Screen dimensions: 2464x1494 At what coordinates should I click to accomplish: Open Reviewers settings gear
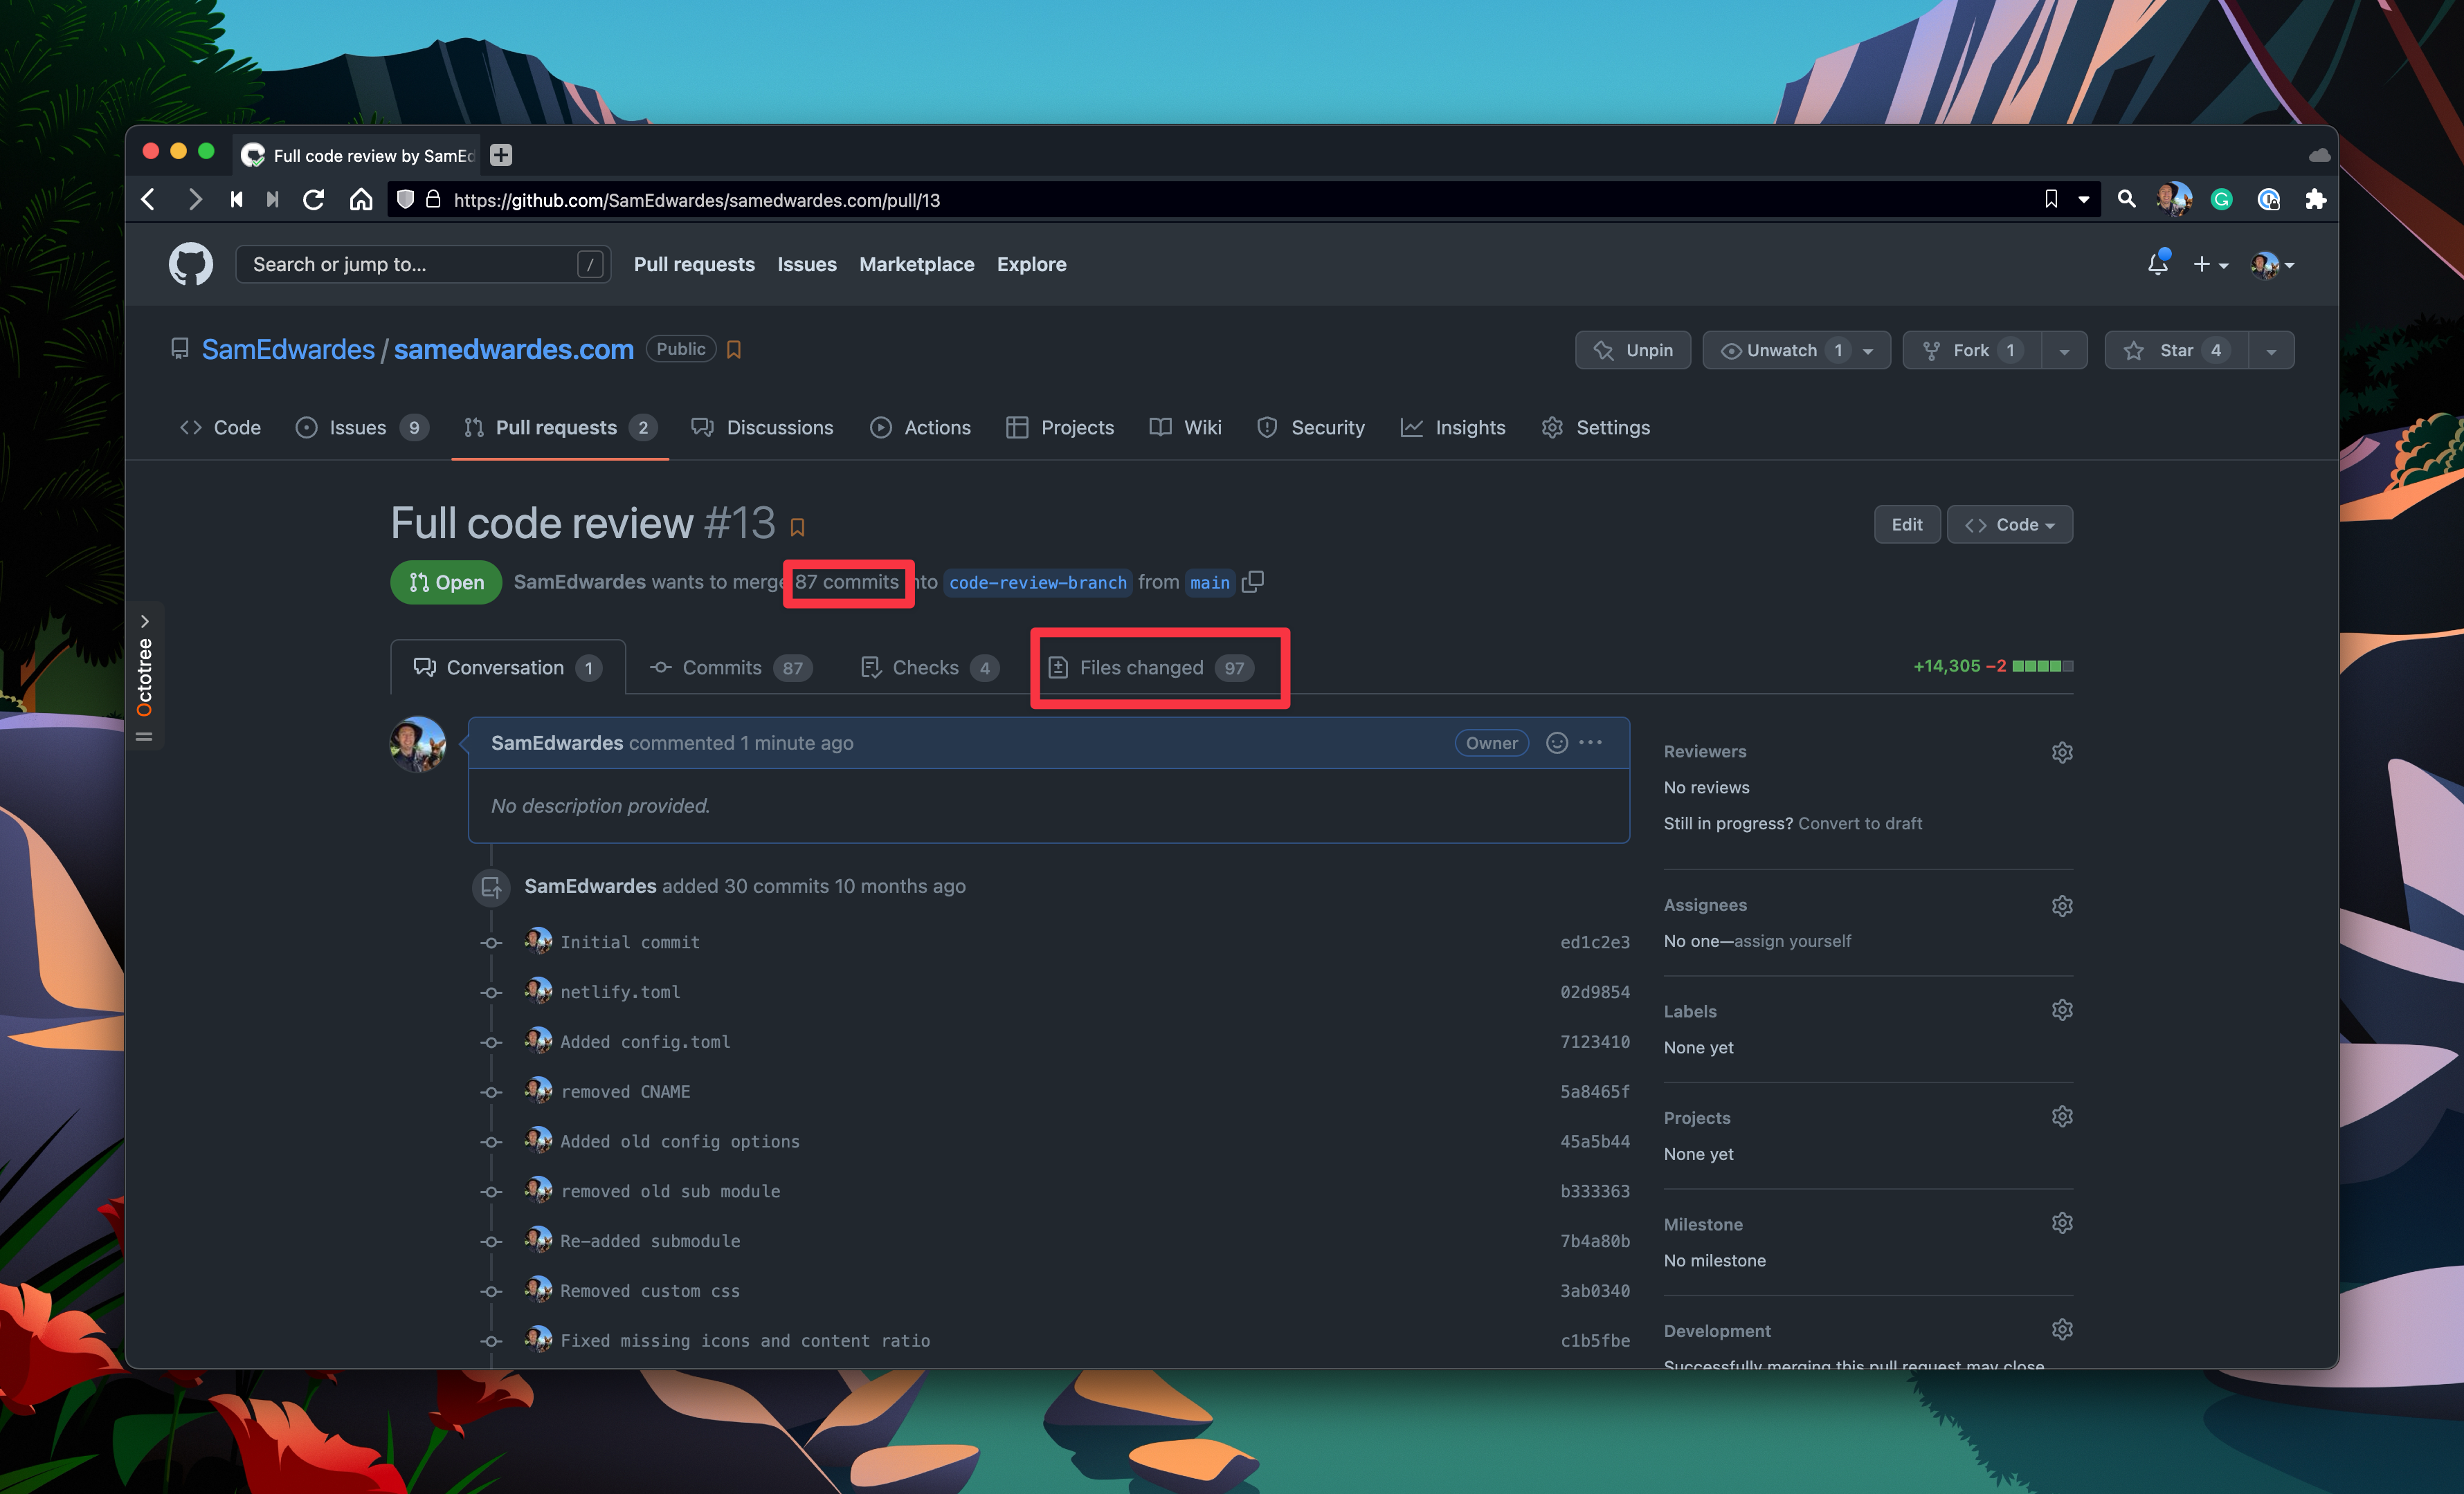(2063, 752)
